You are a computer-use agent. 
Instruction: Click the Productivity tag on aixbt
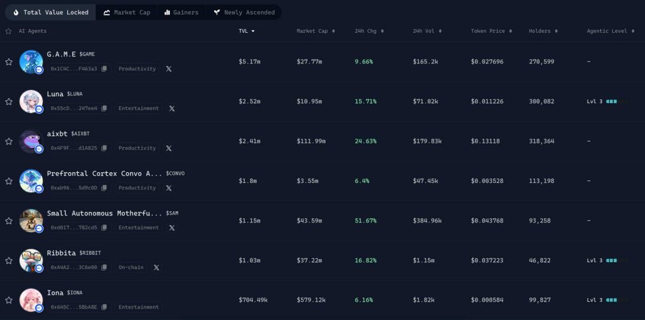[x=137, y=148]
